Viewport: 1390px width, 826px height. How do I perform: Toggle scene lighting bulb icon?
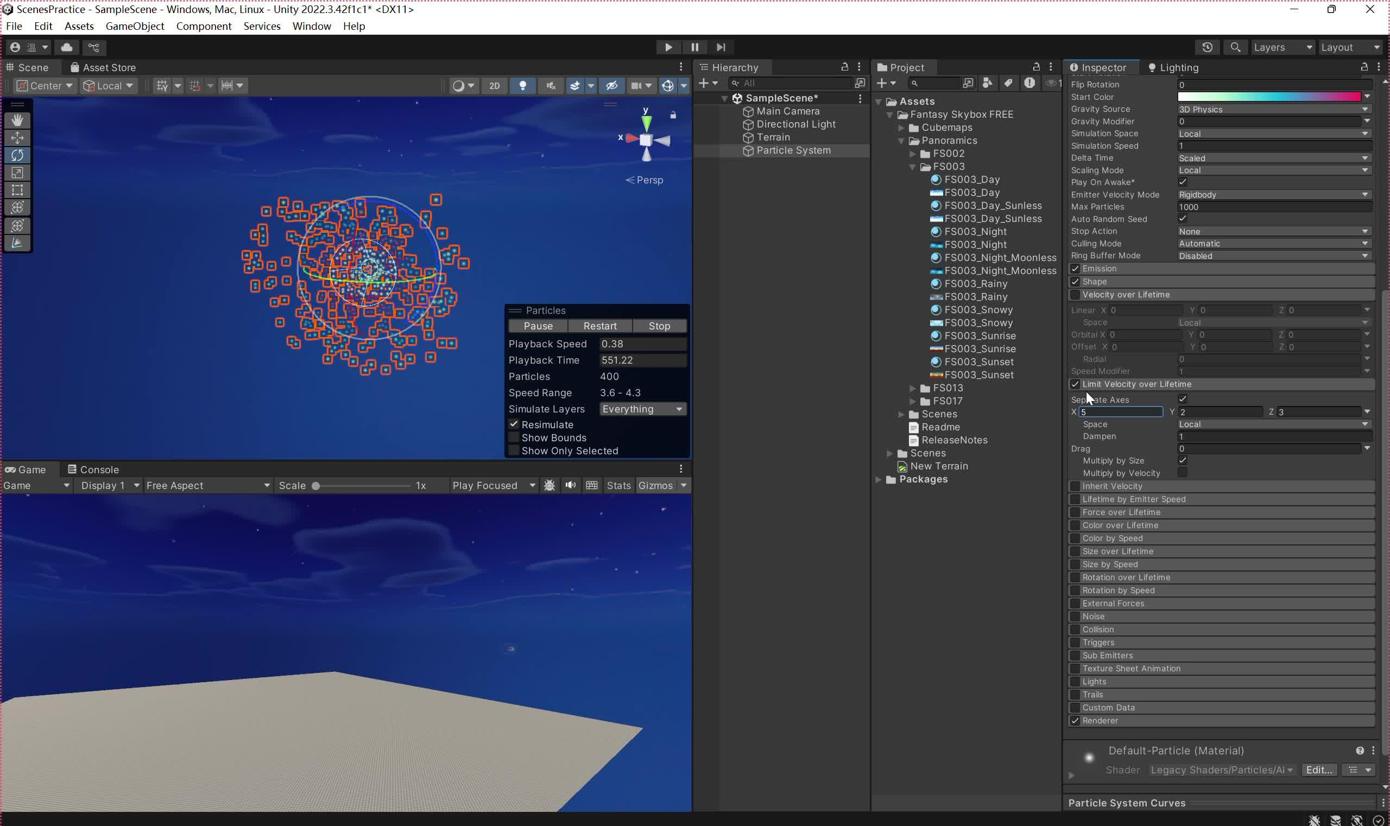[522, 86]
